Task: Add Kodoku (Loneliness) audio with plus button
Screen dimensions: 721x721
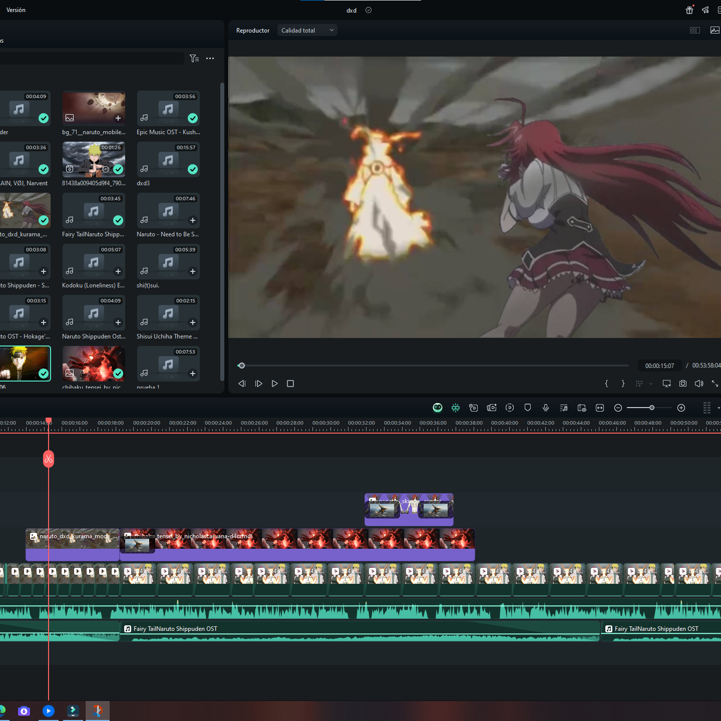Action: (118, 271)
